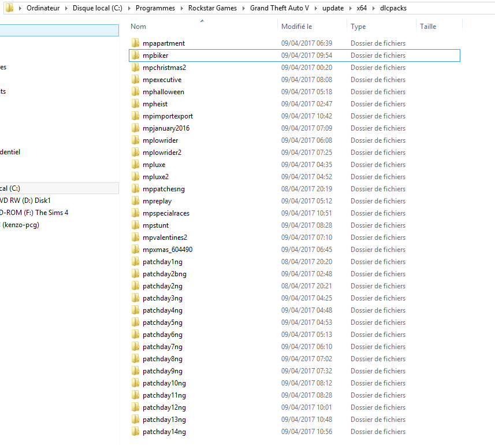The height and width of the screenshot is (445, 495).
Task: Select the patchday10ng folder name
Action: click(x=164, y=383)
